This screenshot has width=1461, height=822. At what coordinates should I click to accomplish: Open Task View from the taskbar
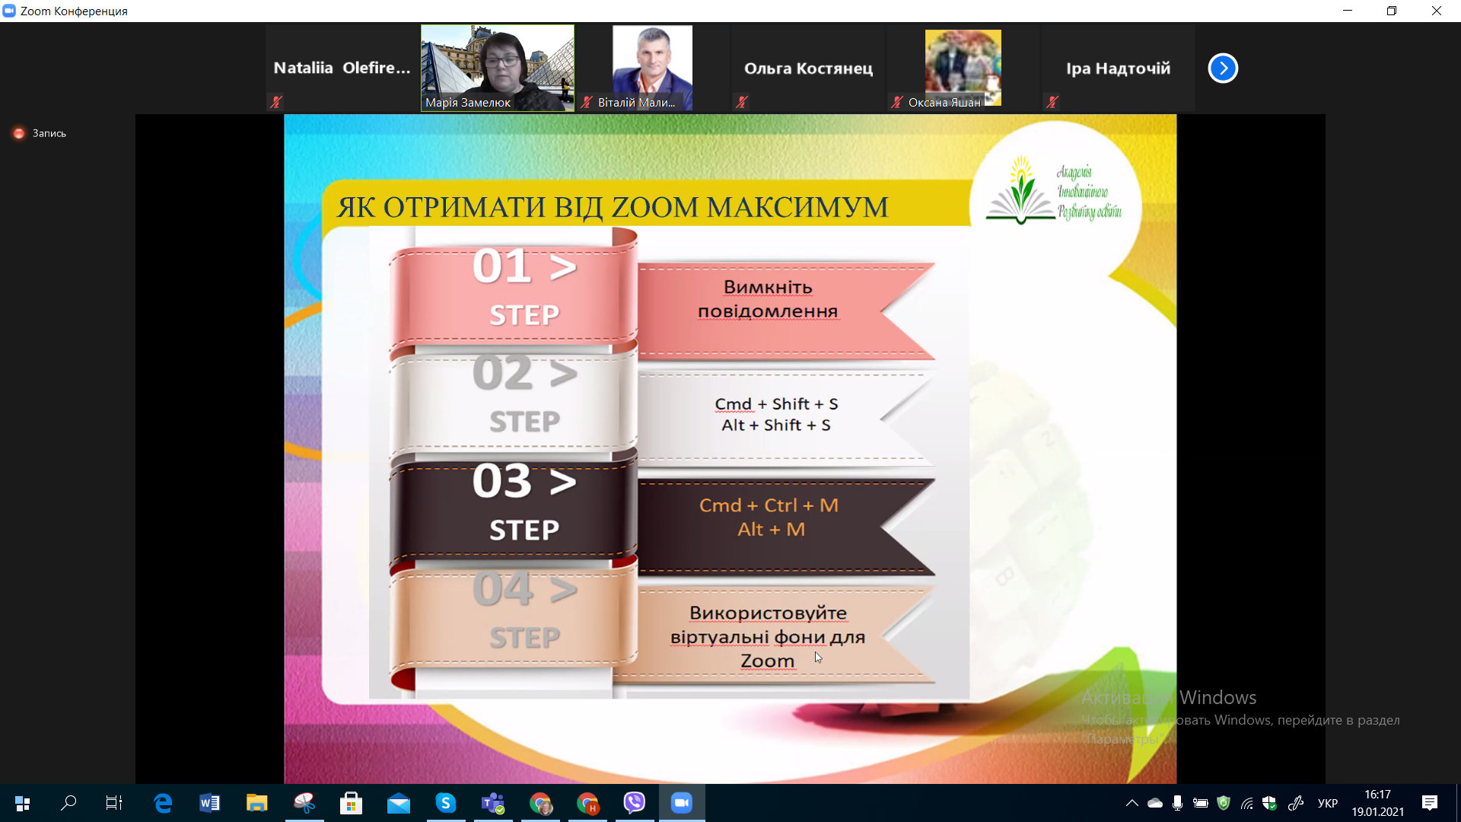coord(114,803)
